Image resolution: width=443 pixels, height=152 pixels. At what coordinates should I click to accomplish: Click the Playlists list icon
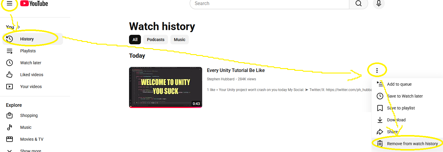[x=10, y=51]
